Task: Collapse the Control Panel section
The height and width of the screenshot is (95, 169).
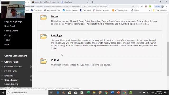Action: click(2, 62)
